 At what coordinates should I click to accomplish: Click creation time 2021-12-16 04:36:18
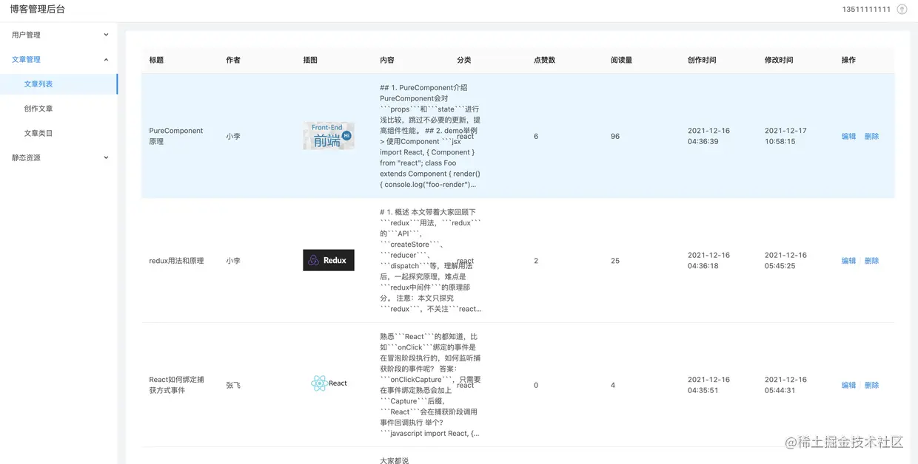pyautogui.click(x=708, y=261)
